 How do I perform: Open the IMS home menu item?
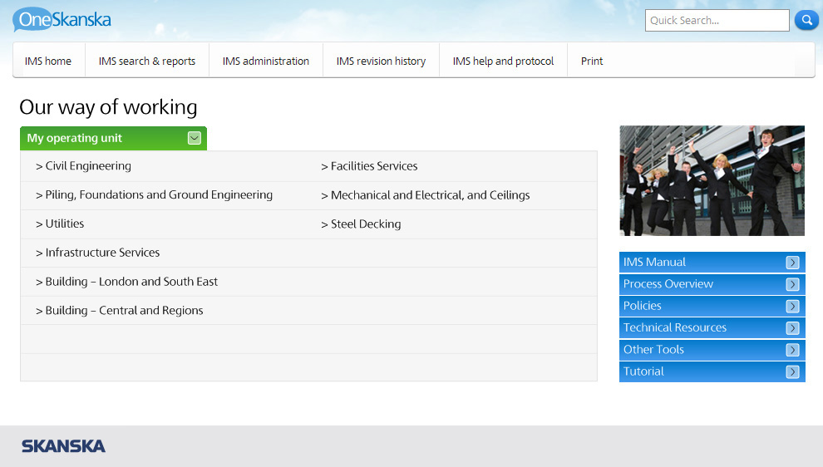pos(48,61)
